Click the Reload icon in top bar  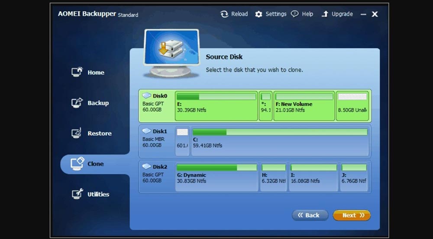point(224,14)
